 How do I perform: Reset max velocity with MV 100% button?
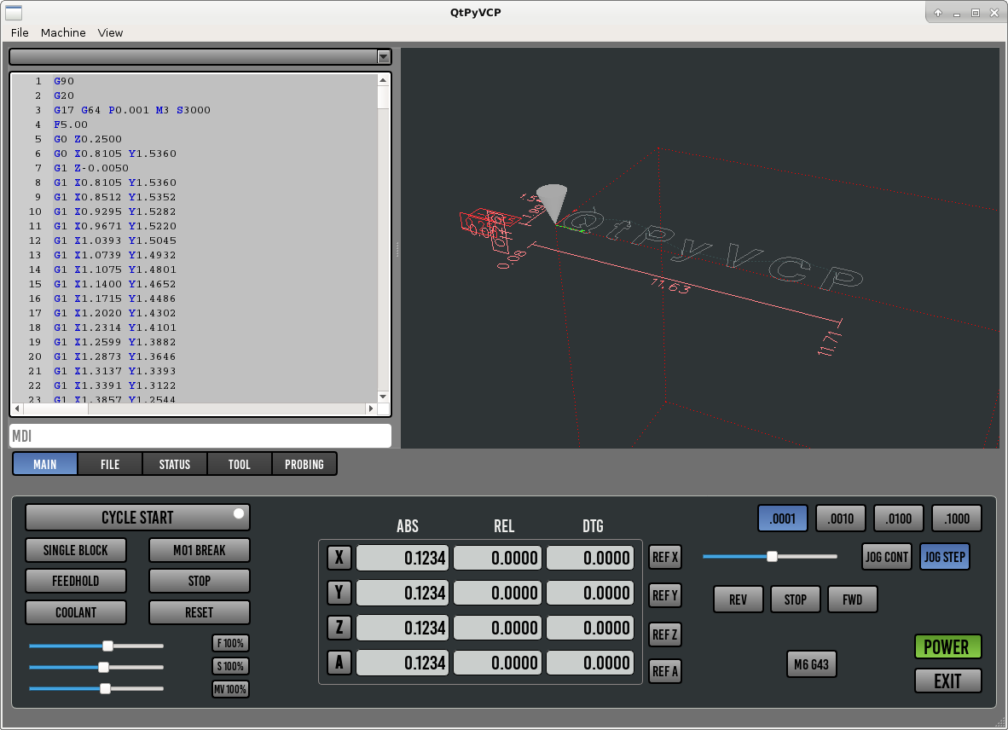point(230,690)
